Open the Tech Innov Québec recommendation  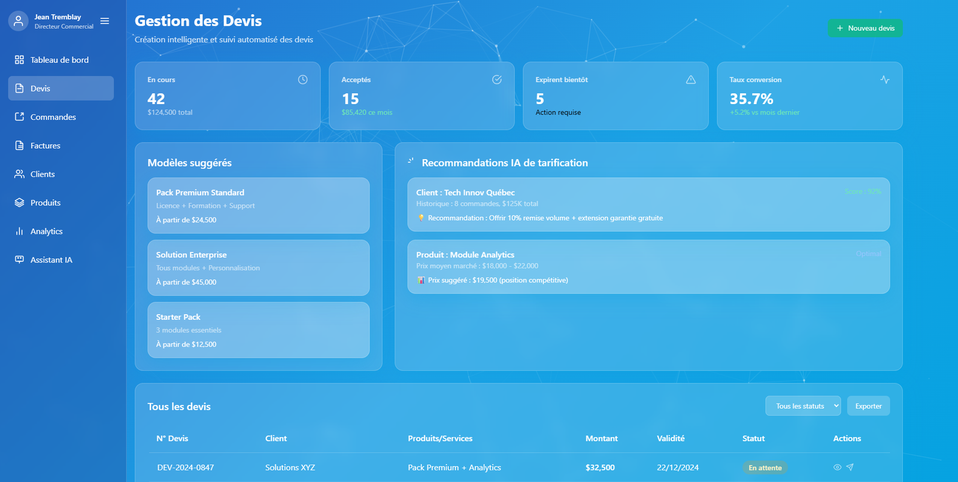coord(648,205)
